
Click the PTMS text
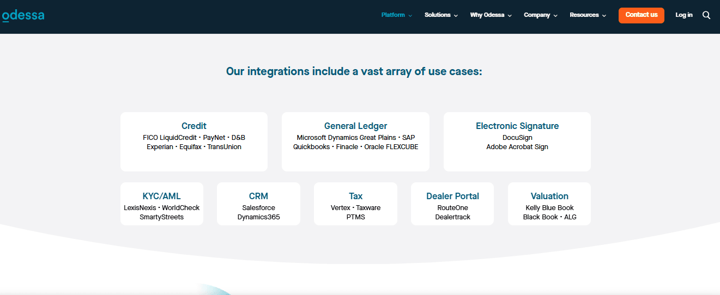point(355,217)
